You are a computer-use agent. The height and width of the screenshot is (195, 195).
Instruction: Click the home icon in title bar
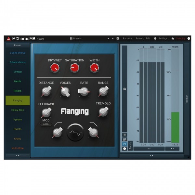173,39
